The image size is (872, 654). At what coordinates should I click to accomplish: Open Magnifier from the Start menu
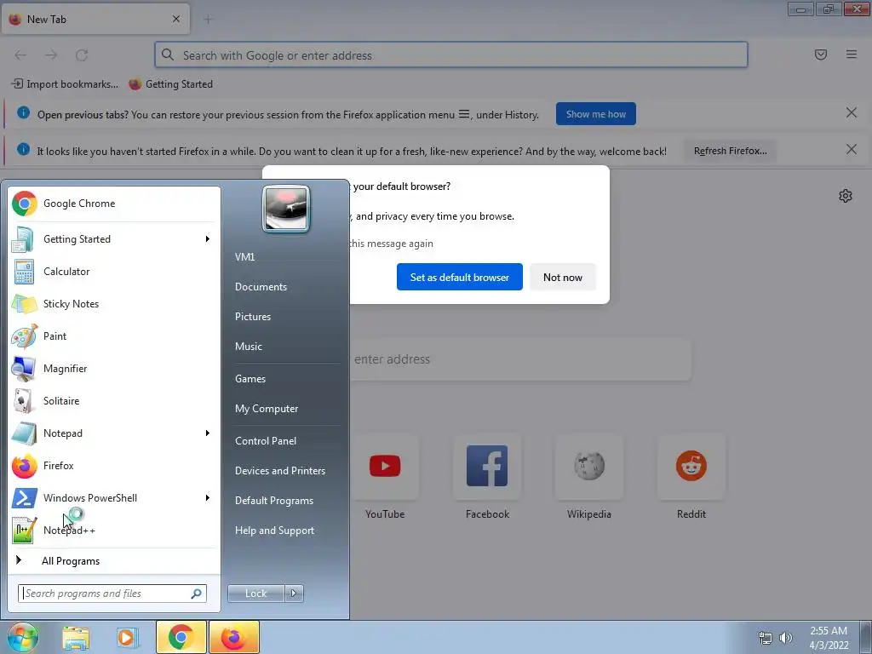114,368
